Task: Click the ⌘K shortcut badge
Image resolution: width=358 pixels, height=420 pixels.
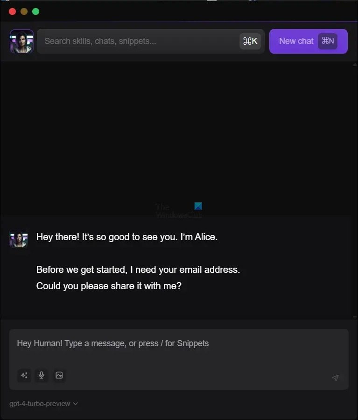Action: click(250, 41)
